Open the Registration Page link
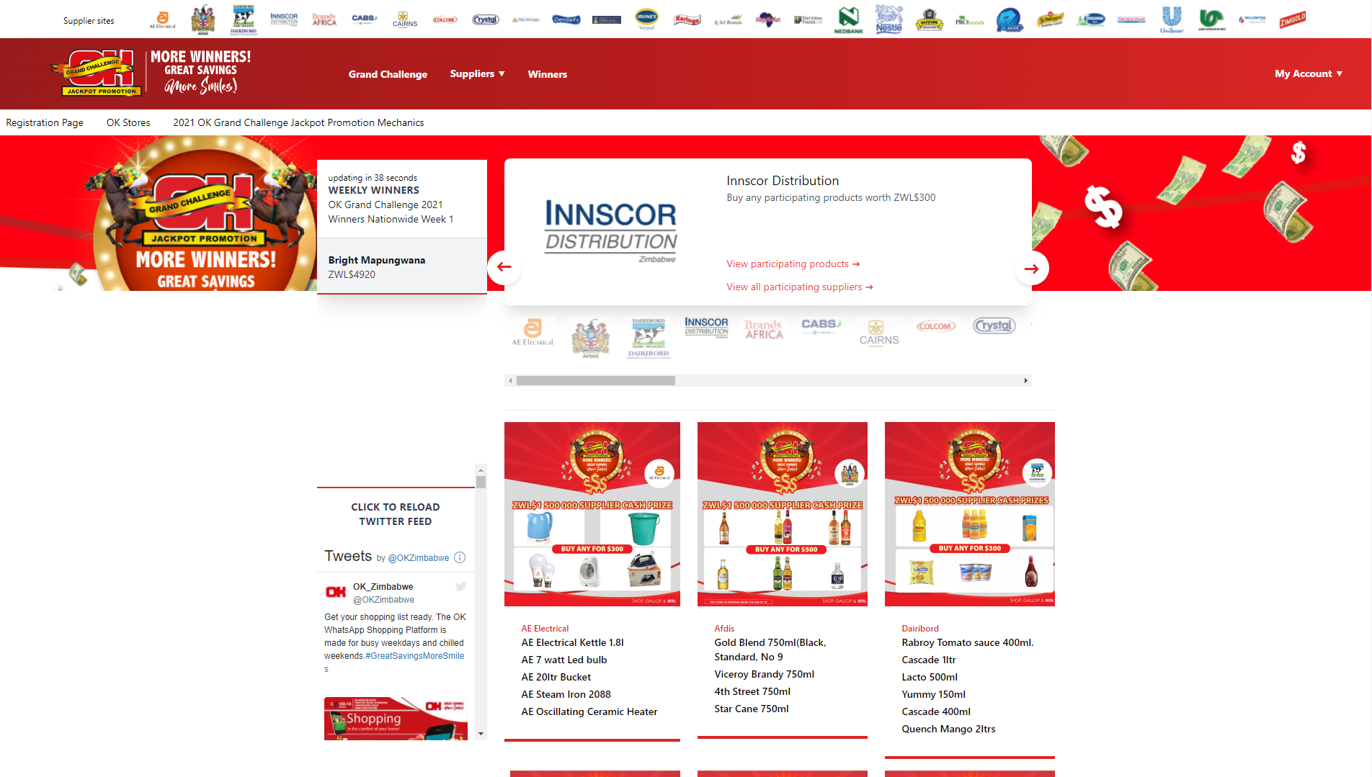Screen dimensions: 1372x777 pos(45,122)
